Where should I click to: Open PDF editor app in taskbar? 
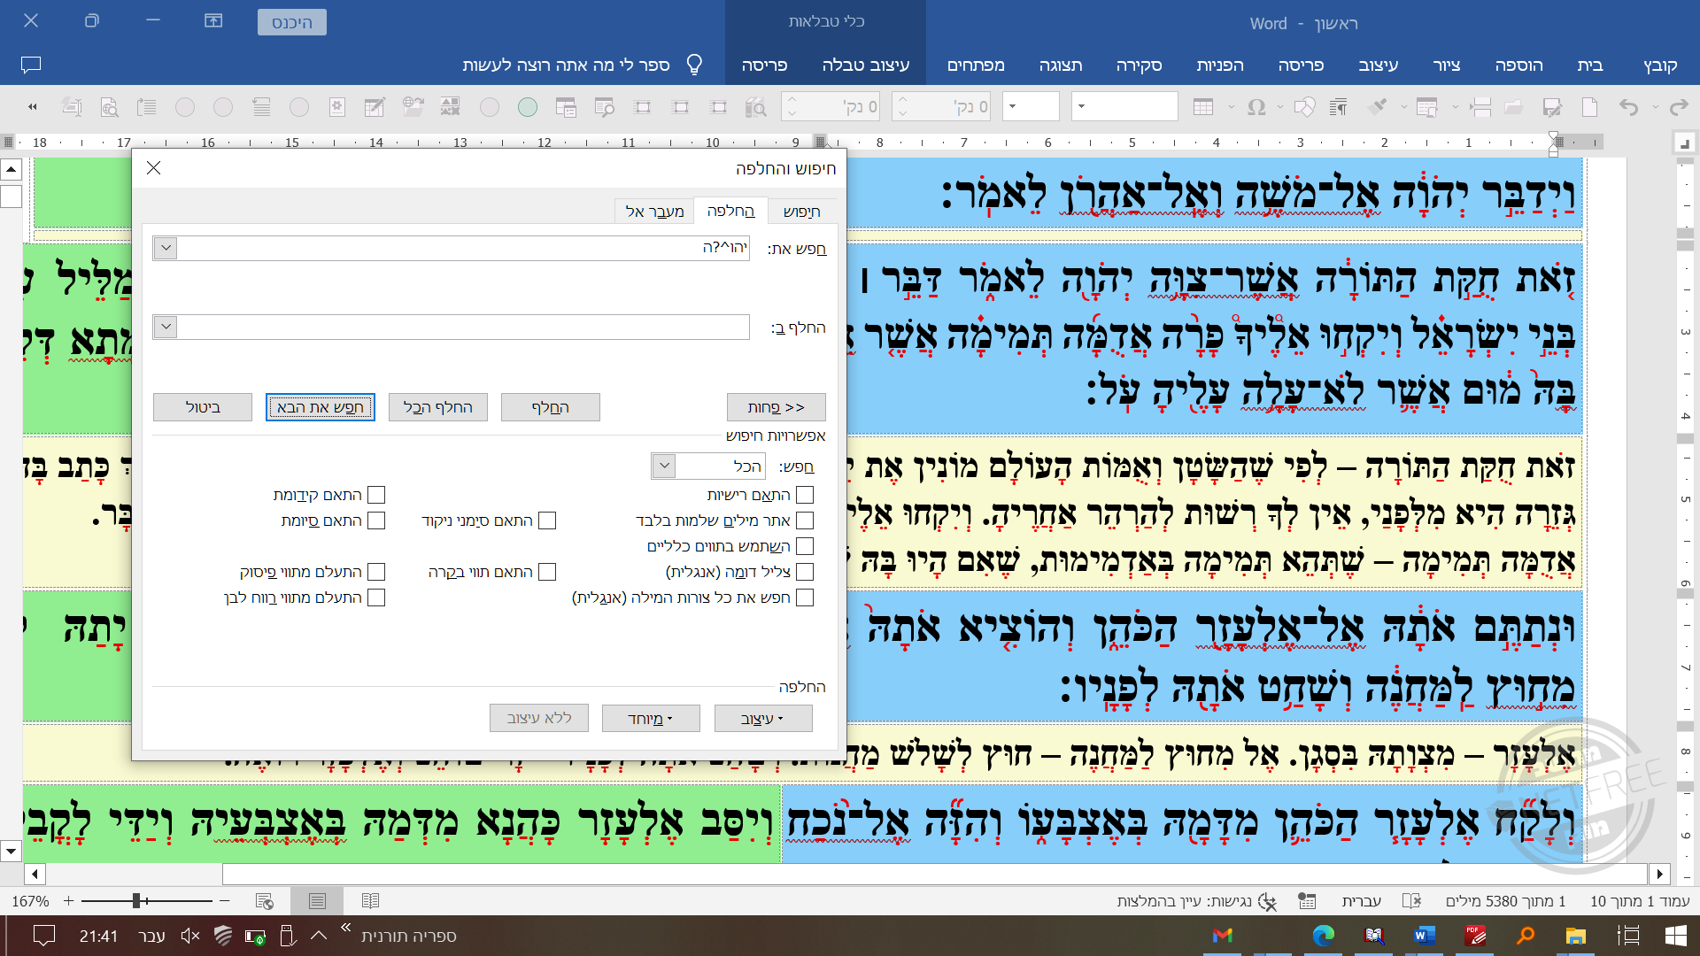pos(1475,936)
